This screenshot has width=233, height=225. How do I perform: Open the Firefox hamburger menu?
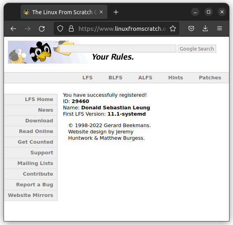point(220,28)
